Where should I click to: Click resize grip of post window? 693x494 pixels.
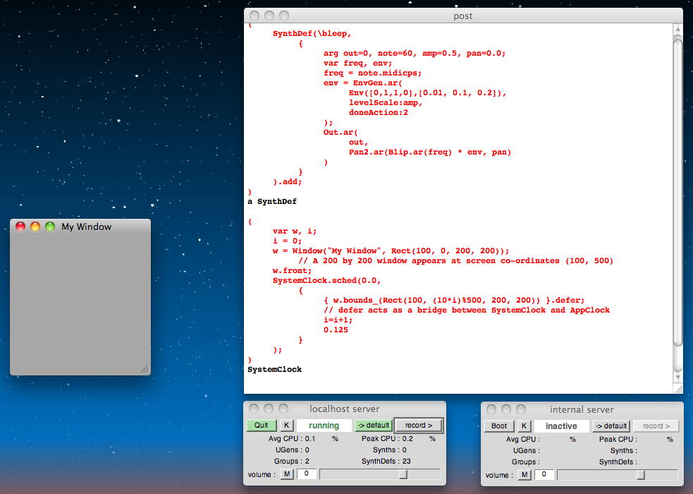[677, 388]
